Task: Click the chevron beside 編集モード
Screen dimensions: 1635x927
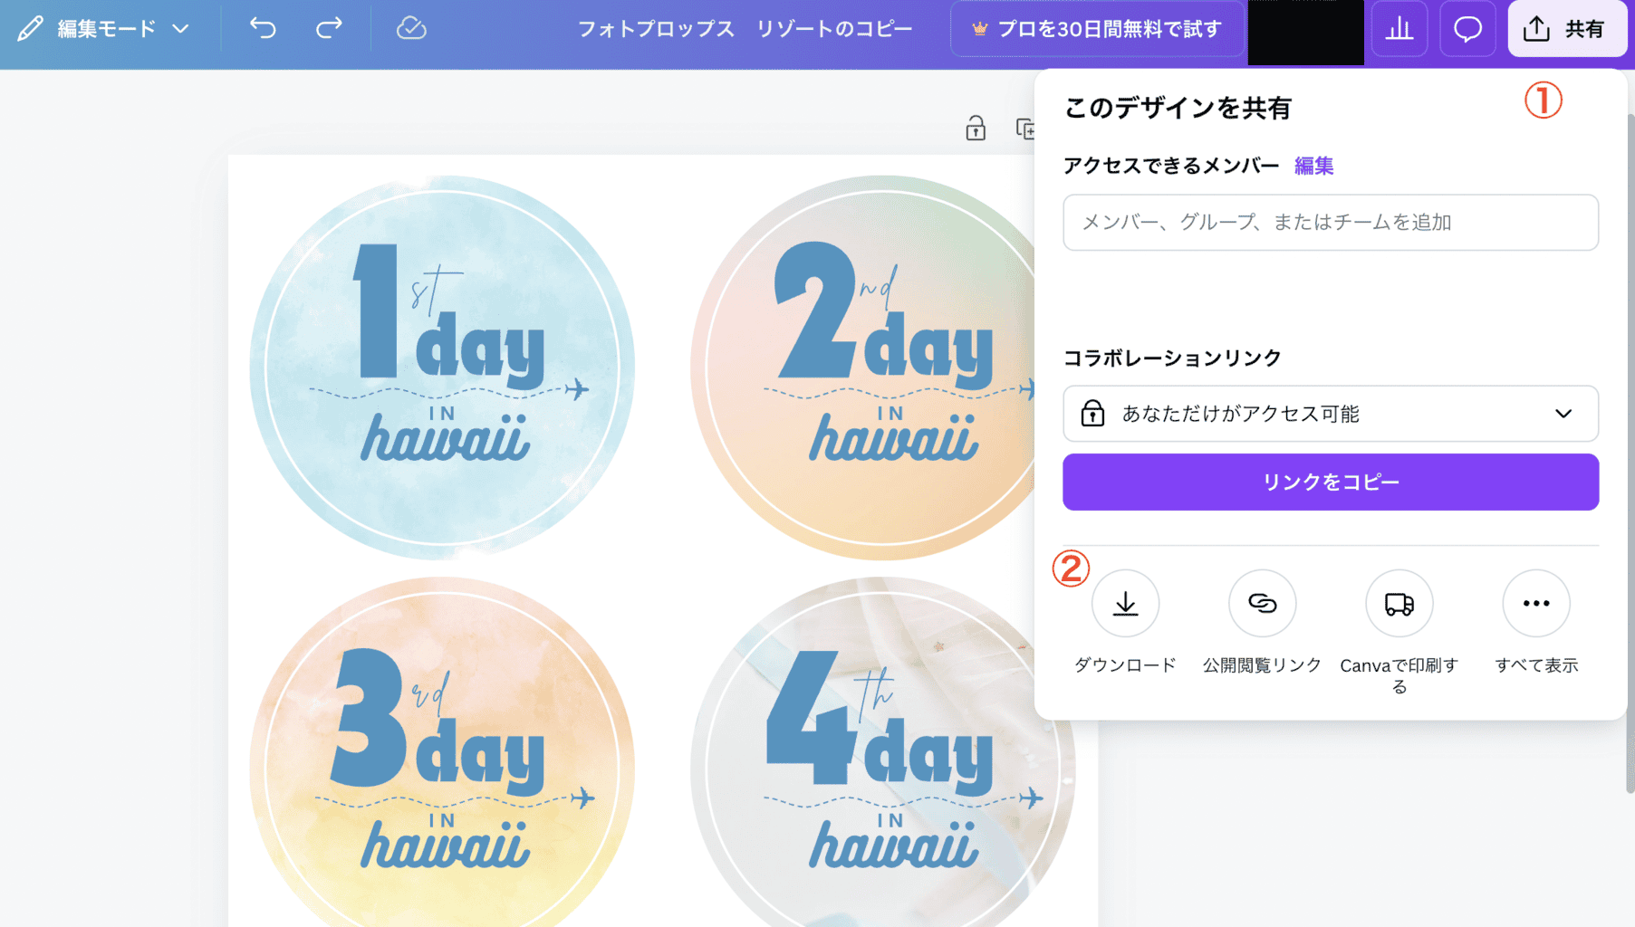Action: point(181,29)
